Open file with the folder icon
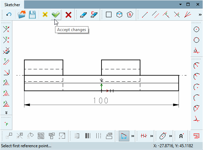Screen dimensions: 203x150 (22, 14)
